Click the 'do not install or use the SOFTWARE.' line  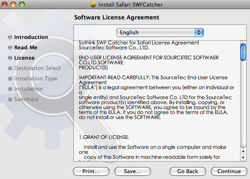120,117
